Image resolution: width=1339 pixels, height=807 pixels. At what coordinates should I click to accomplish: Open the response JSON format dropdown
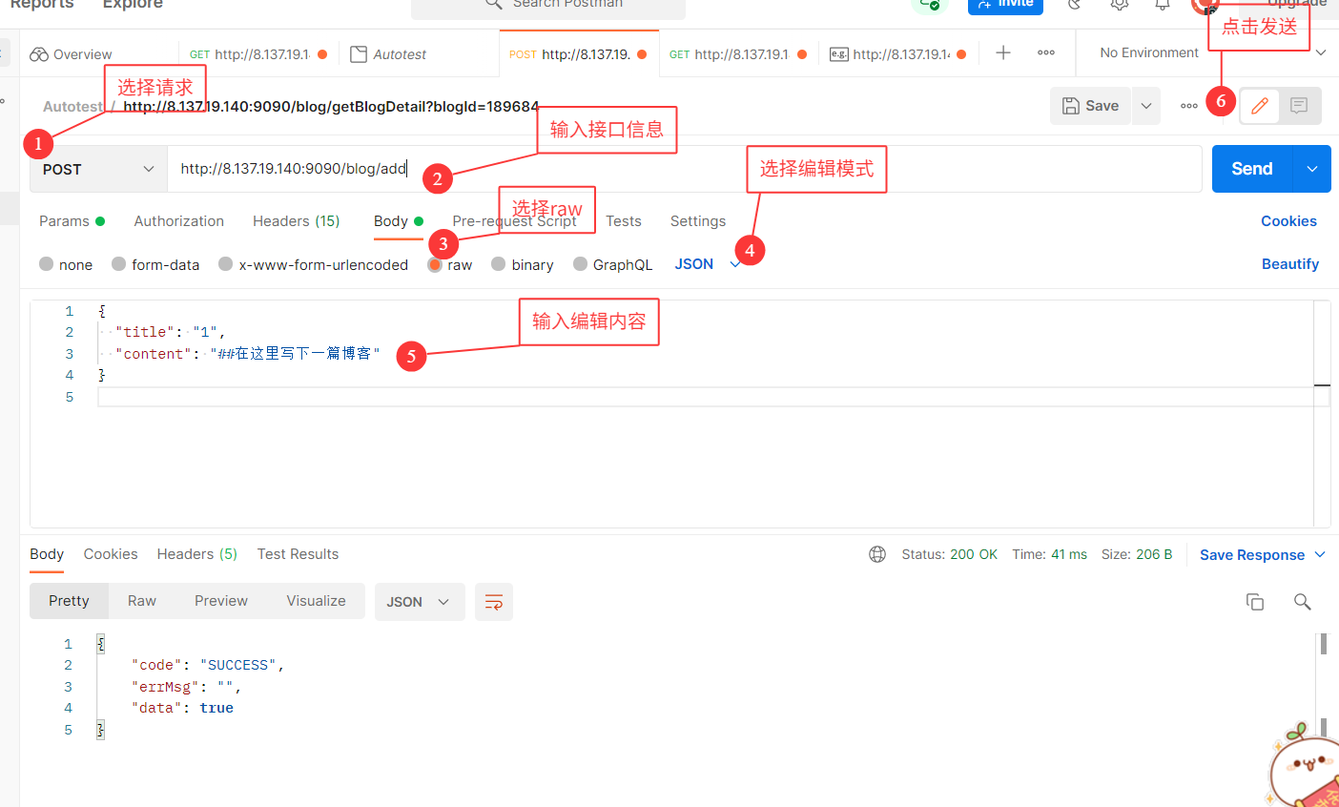[x=420, y=602]
